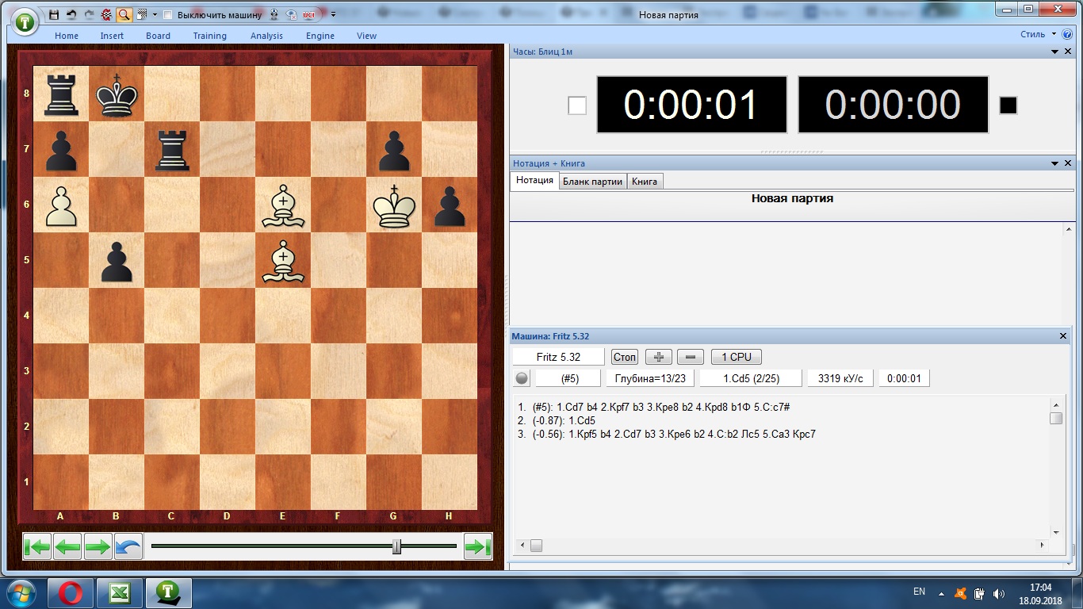Screen dimensions: 1083x609
Task: Open the Engine ribbon tab
Action: (x=320, y=36)
